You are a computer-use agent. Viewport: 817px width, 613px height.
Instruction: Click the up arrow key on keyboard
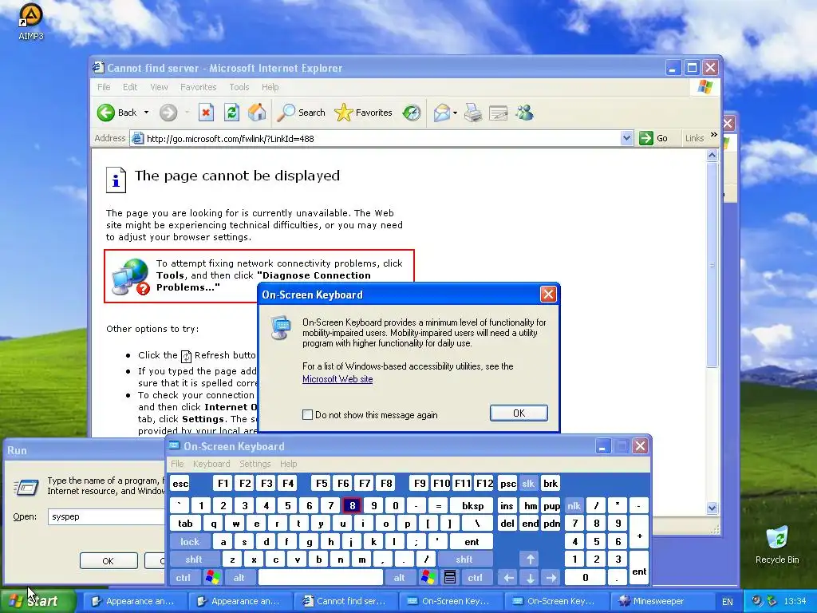530,560
